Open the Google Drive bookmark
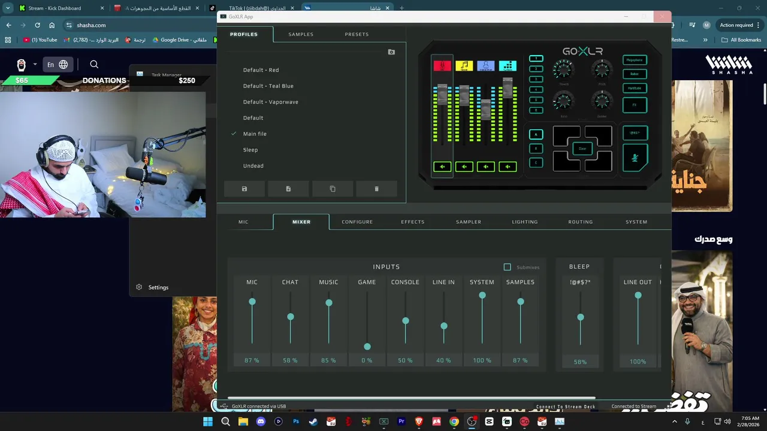The image size is (767, 431). 180,40
